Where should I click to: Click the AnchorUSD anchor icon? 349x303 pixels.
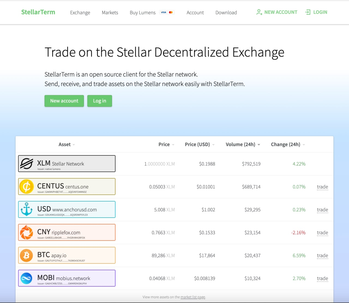click(27, 209)
